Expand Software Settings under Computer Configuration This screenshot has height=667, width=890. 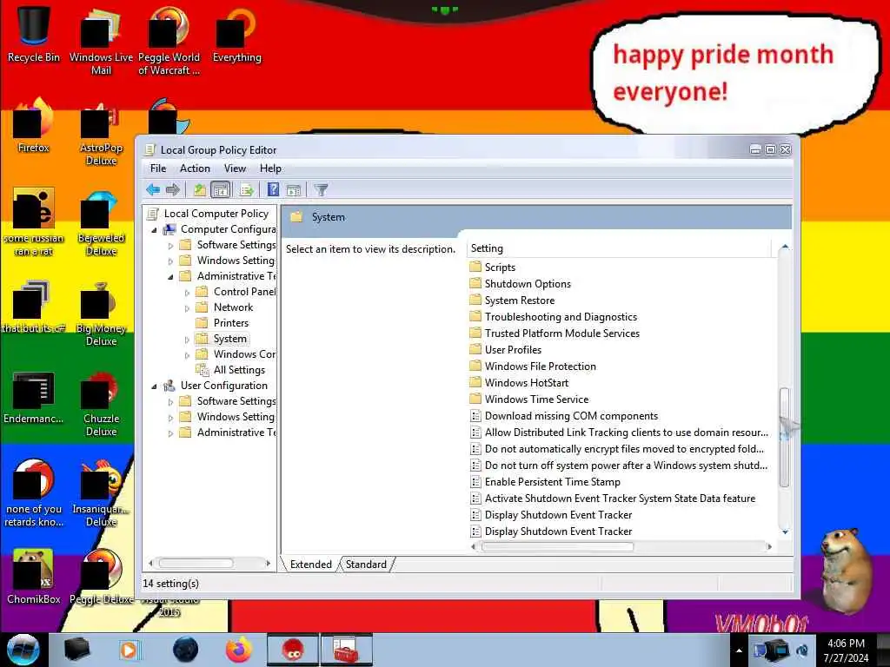tap(170, 246)
